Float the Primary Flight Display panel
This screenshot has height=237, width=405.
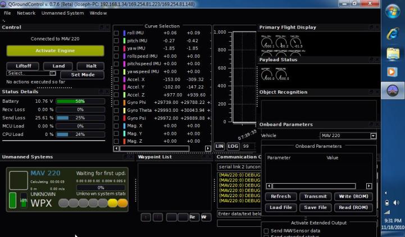[371, 27]
